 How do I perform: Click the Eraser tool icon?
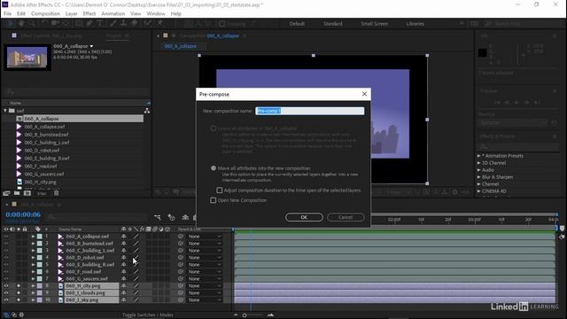tap(134, 24)
